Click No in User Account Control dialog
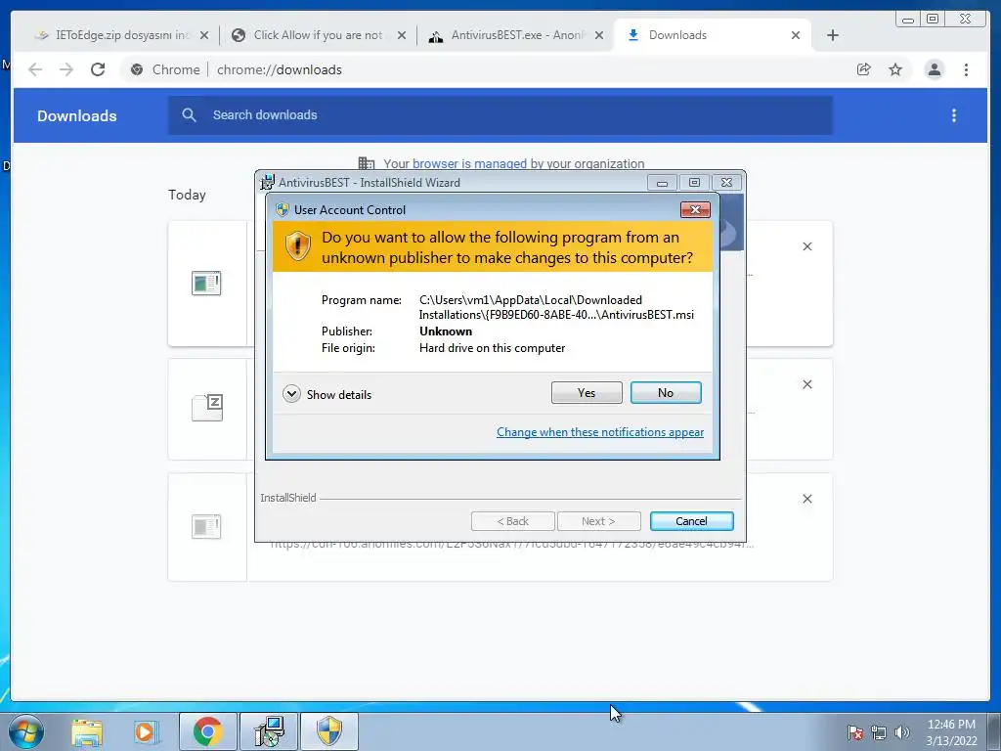Screen dimensions: 1001x751 pyautogui.click(x=665, y=393)
